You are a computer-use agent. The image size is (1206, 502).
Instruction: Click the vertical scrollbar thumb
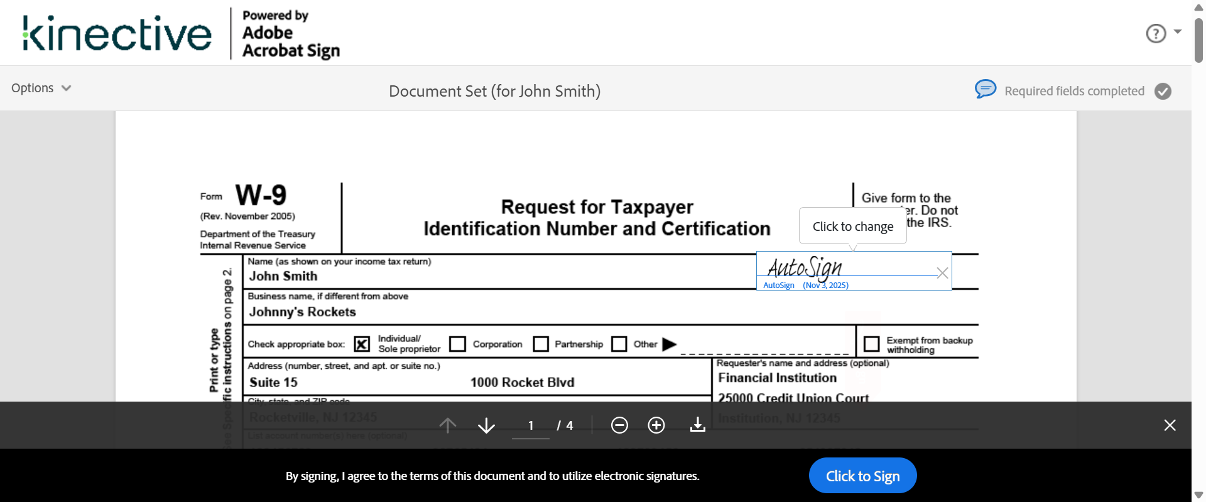1198,40
